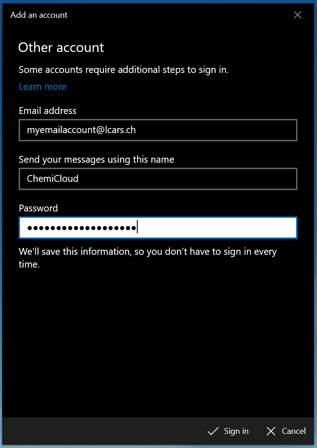Click the Other account heading
The width and height of the screenshot is (317, 448).
click(x=61, y=47)
